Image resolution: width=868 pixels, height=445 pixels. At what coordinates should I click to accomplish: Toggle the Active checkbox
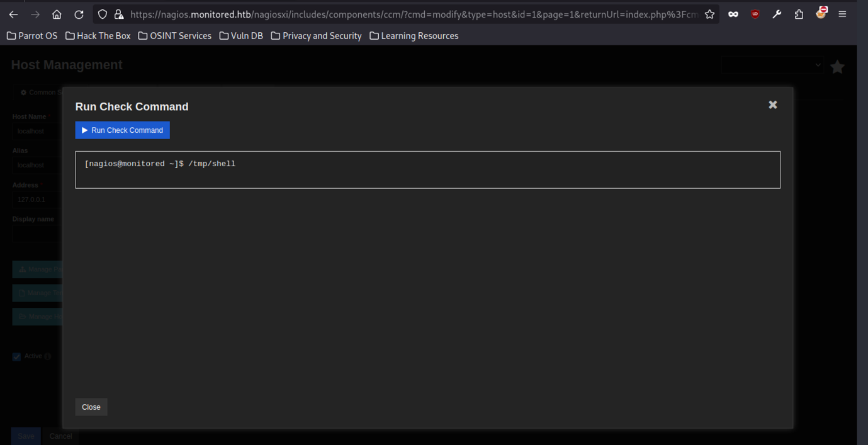point(17,357)
